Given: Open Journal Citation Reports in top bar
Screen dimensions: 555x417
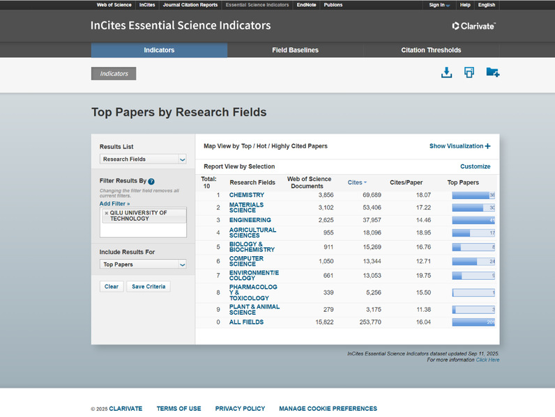Looking at the screenshot, I should (190, 5).
